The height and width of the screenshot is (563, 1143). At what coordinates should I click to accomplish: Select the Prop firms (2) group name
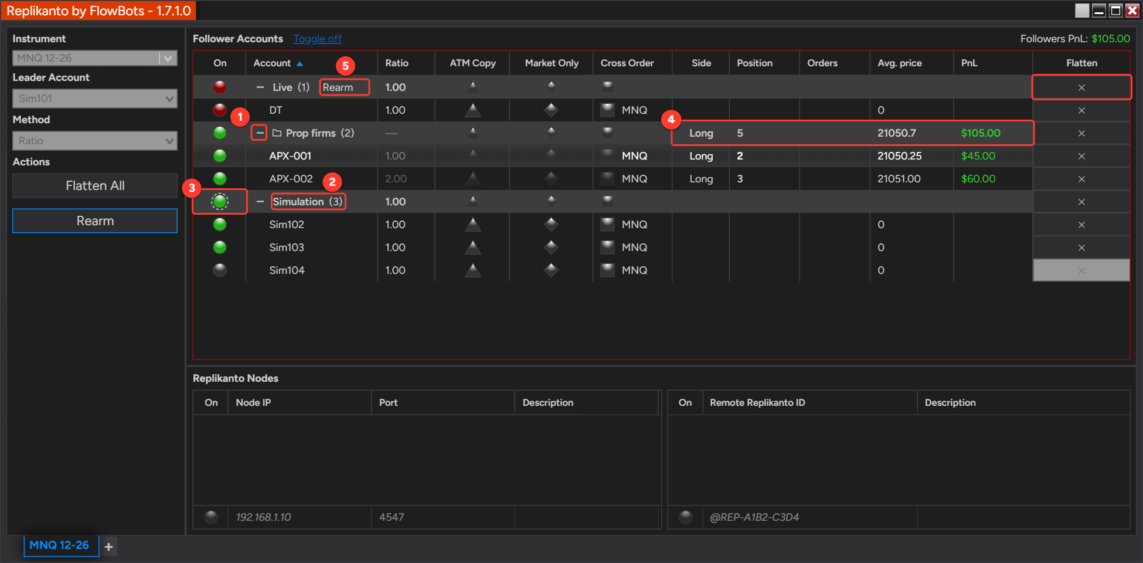(x=320, y=133)
